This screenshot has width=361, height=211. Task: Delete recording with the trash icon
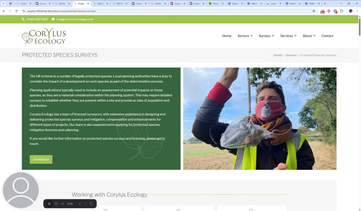pos(91,204)
